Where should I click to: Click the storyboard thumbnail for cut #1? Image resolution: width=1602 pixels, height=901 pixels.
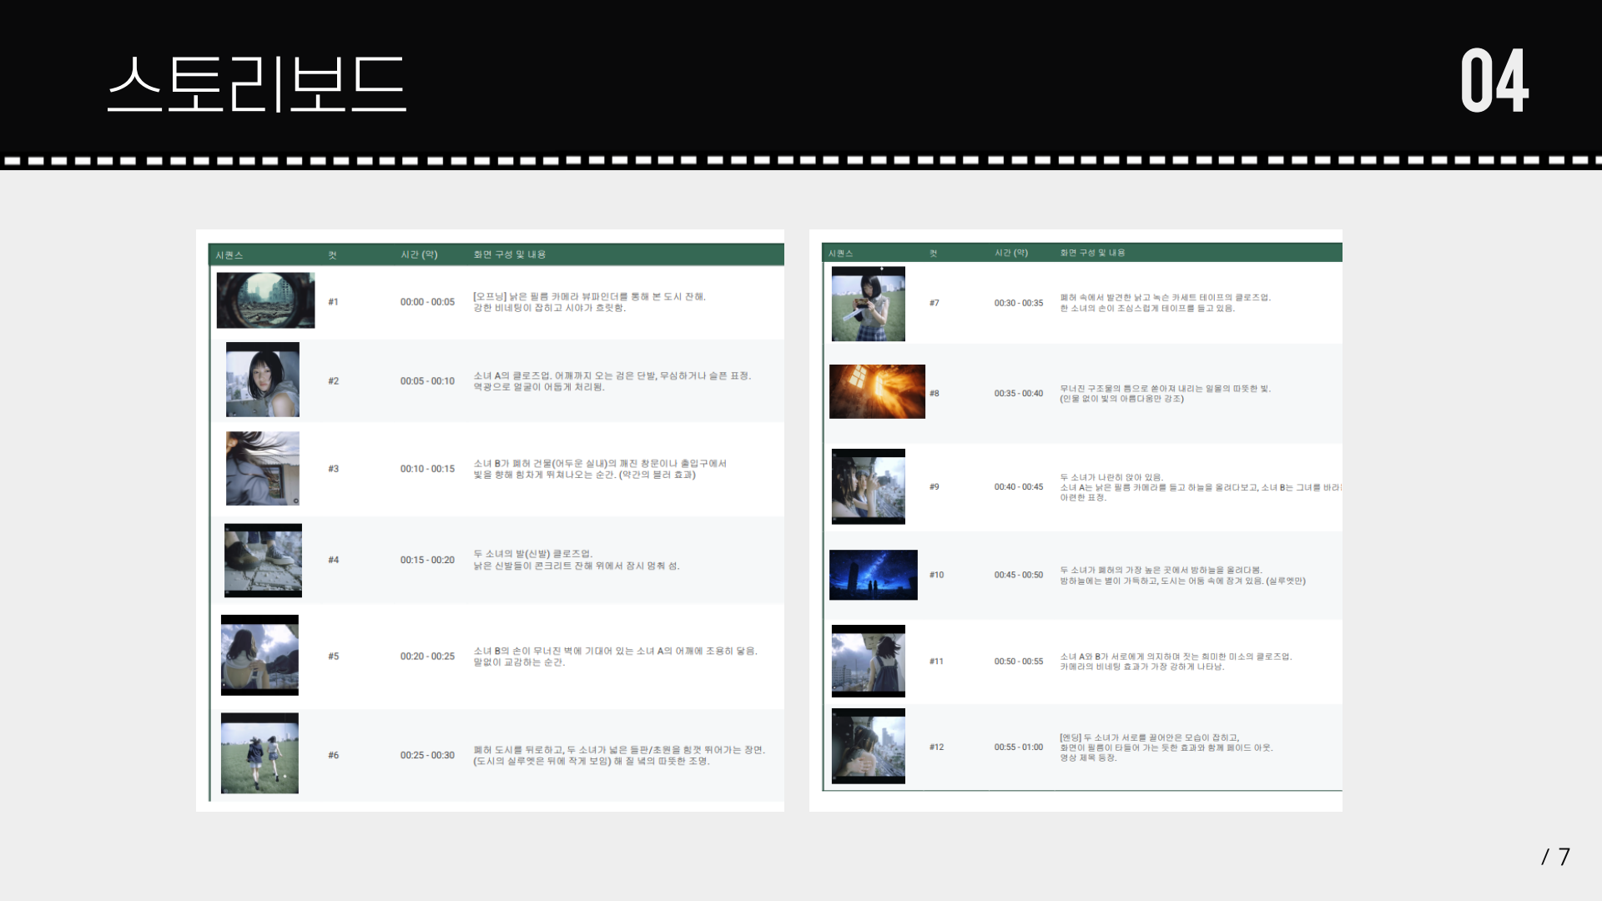click(265, 300)
